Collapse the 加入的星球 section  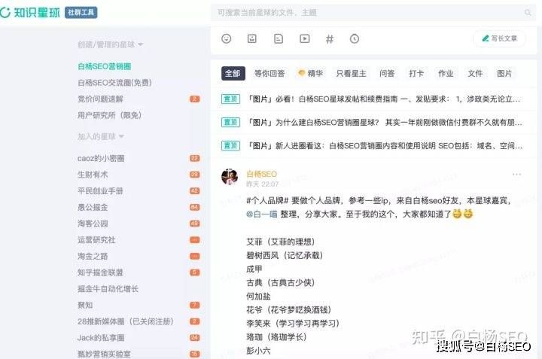pyautogui.click(x=101, y=136)
